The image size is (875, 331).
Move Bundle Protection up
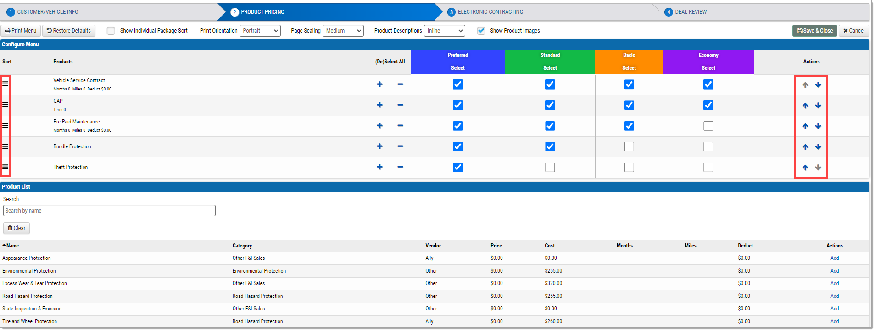tap(805, 147)
